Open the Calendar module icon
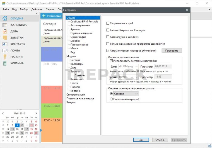The image size is (212, 148). [x=5, y=25]
